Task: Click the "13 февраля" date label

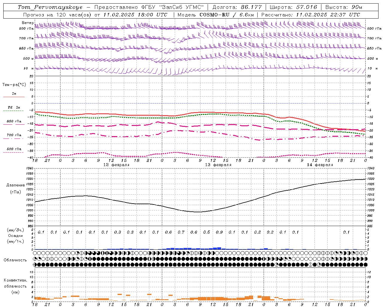Action: click(x=218, y=165)
